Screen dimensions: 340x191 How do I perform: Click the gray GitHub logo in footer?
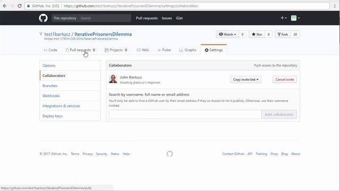[169, 154]
